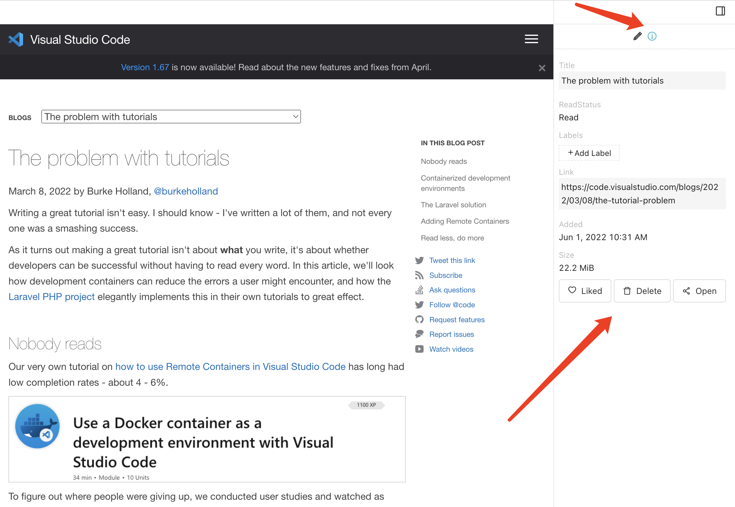Click the blue info icon in the sidebar

pos(652,36)
